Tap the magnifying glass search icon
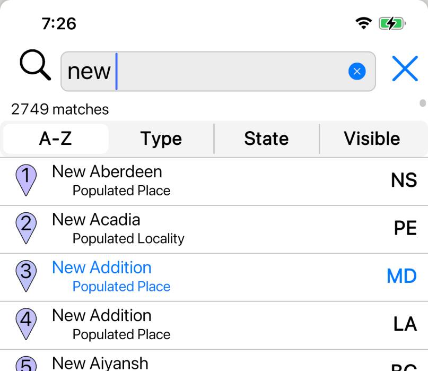The height and width of the screenshot is (371, 428). 35,66
